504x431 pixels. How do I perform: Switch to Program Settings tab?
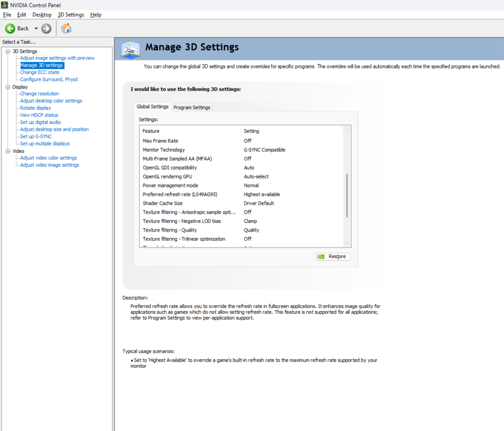click(192, 107)
